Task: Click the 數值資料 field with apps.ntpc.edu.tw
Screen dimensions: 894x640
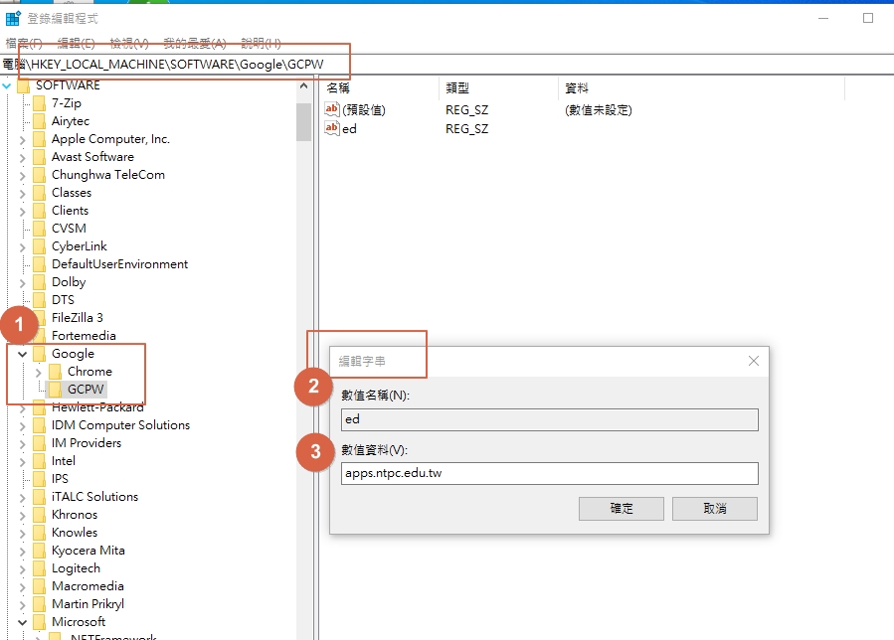Action: click(x=550, y=474)
